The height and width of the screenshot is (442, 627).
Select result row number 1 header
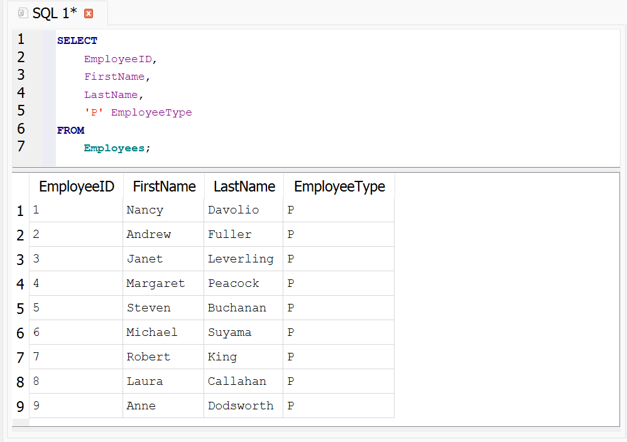click(x=20, y=211)
